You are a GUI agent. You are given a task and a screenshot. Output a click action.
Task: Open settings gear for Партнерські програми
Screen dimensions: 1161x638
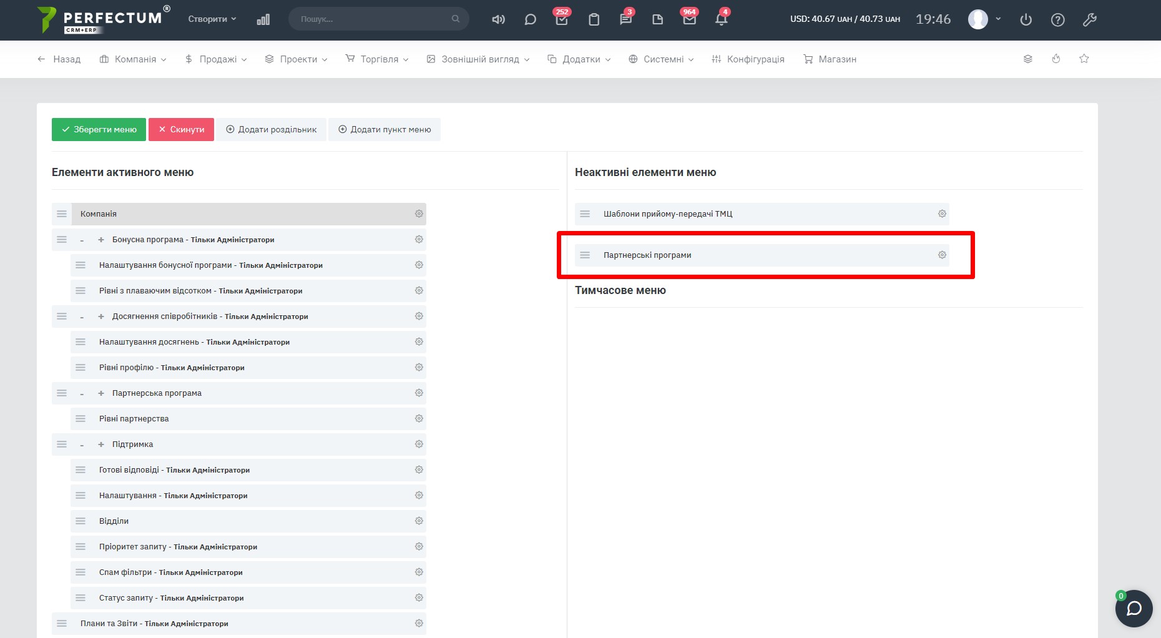pyautogui.click(x=942, y=255)
